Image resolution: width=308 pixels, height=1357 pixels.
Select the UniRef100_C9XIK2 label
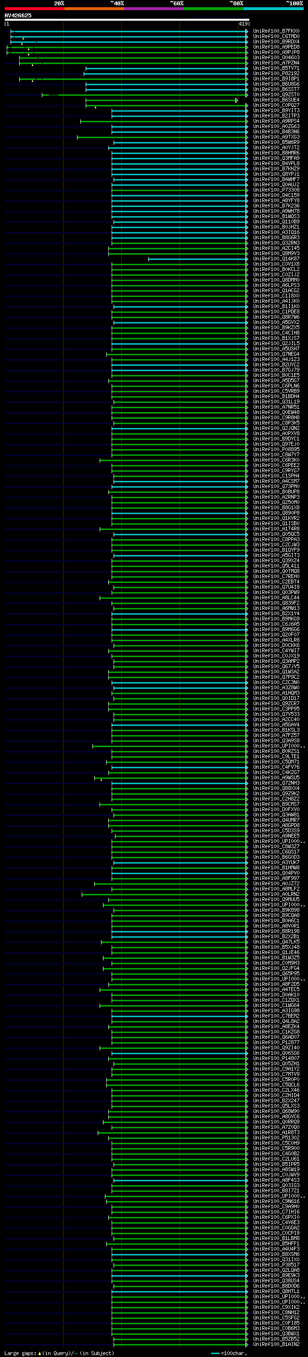coord(276,1307)
